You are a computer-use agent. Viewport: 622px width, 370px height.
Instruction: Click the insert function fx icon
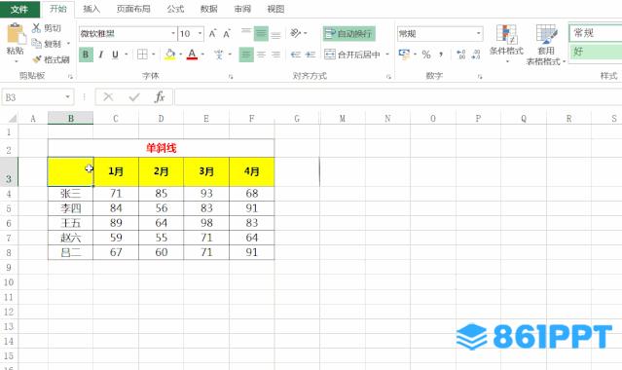pos(160,96)
